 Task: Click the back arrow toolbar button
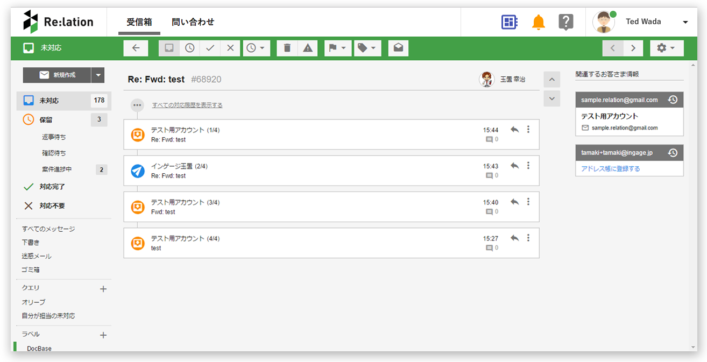click(x=136, y=48)
